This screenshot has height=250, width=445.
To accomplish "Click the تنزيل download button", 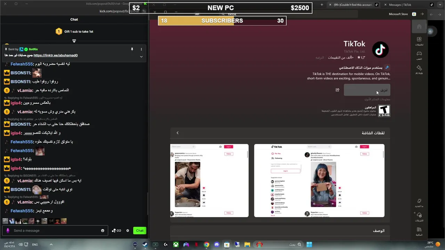I will tap(367, 90).
